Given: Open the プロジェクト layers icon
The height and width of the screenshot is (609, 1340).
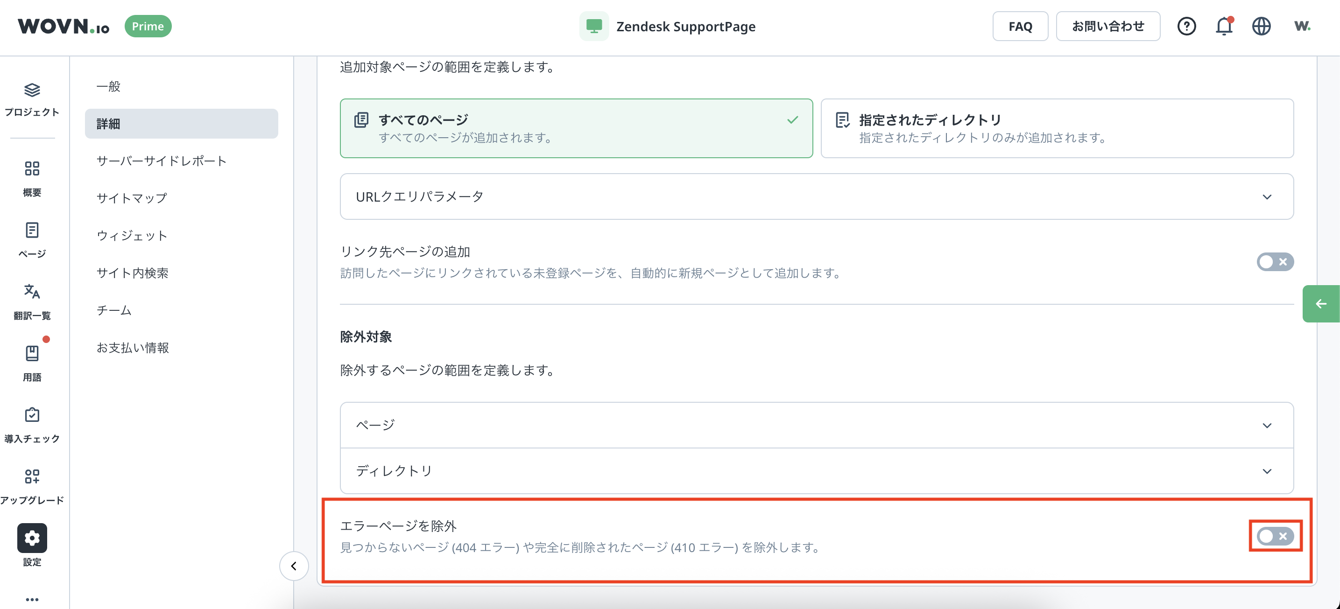Looking at the screenshot, I should 32,91.
